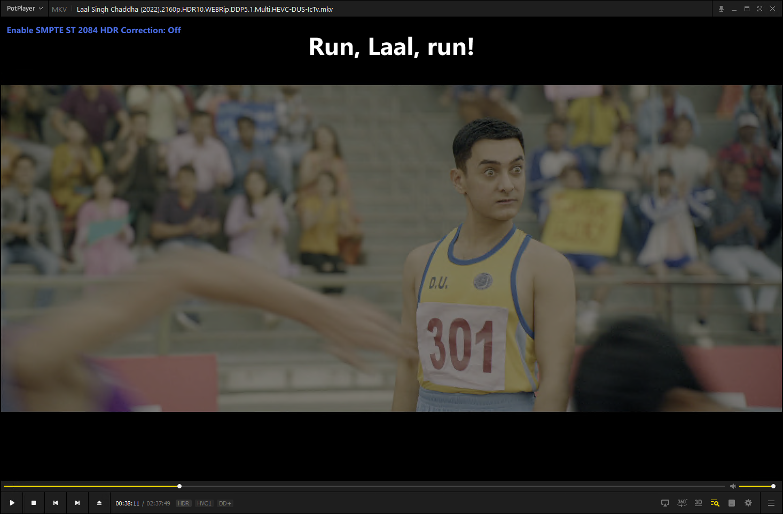Open the playlist search panel
This screenshot has width=783, height=514.
[x=715, y=503]
